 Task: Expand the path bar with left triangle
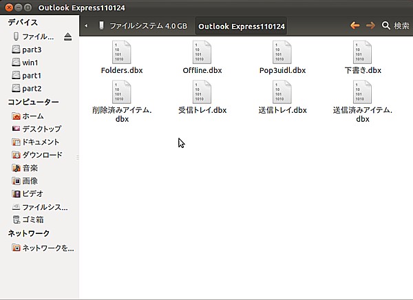click(86, 26)
